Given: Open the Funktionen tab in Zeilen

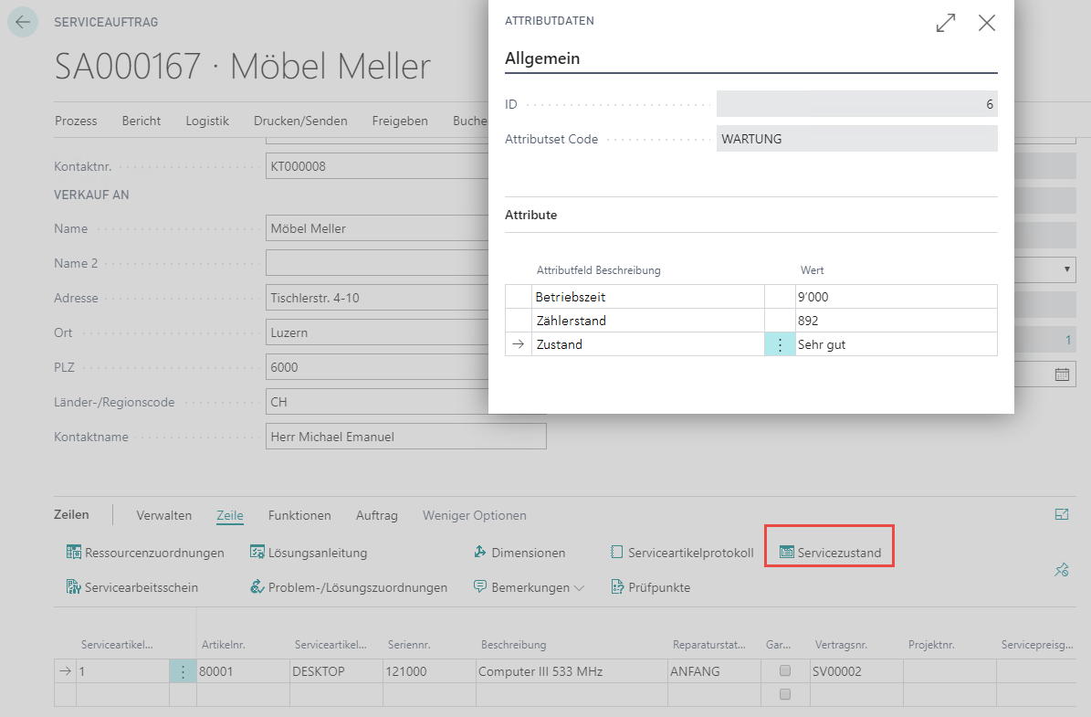Looking at the screenshot, I should point(299,516).
